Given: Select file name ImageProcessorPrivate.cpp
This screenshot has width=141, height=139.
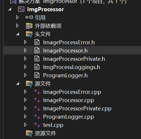Looking at the screenshot, I should 77,109.
